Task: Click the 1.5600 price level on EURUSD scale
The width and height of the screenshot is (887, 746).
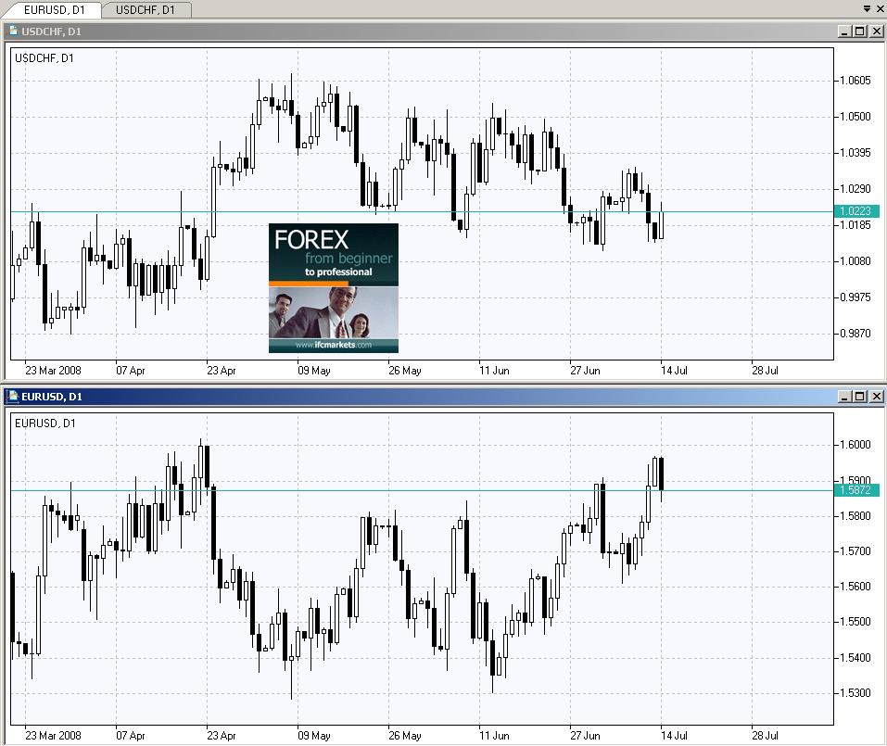Action: point(855,587)
